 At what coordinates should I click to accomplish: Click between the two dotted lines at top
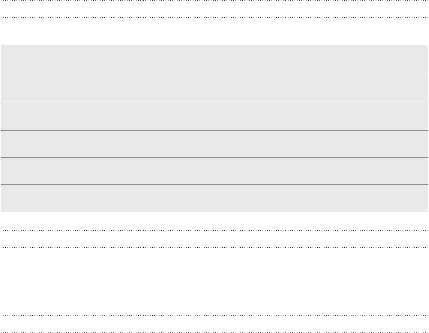point(215,9)
